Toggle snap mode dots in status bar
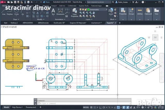 point(95,107)
